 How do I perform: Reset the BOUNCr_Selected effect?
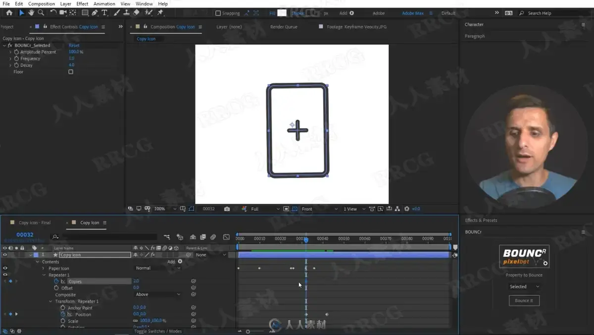tap(74, 45)
